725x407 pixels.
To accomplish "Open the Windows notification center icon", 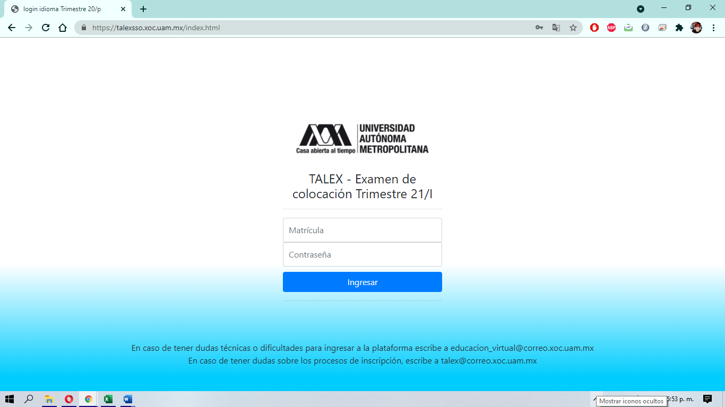I will click(707, 399).
